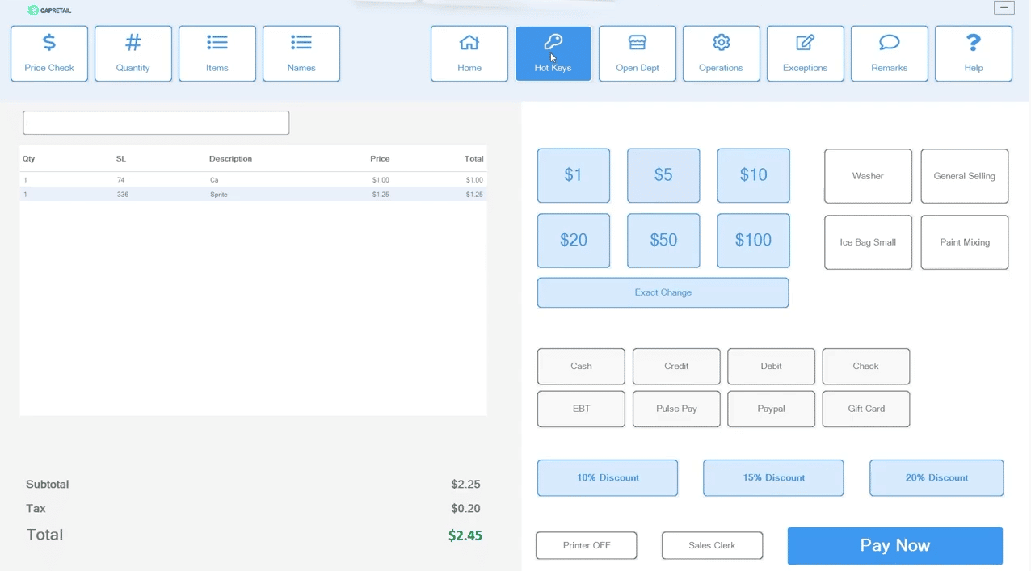Select Debit payment method
Viewport: 1031px width, 571px height.
point(772,367)
